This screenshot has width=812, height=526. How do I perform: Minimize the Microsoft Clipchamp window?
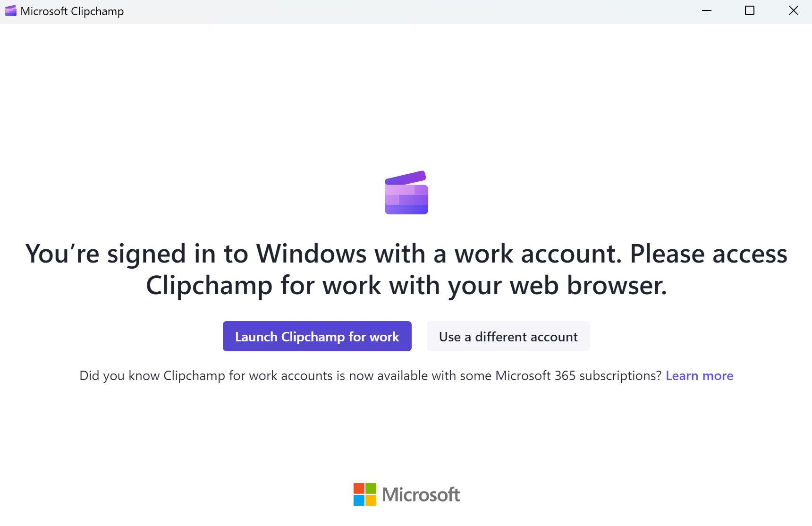tap(707, 10)
